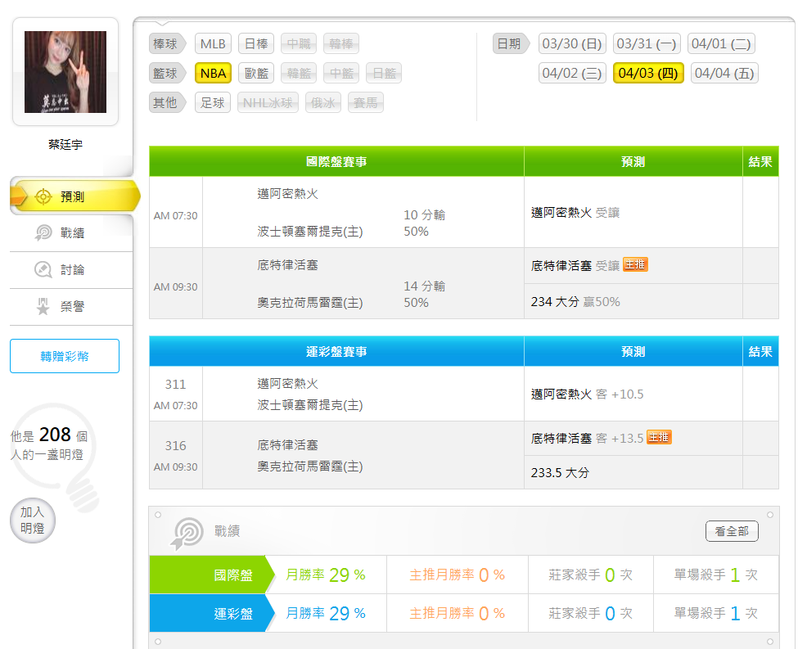This screenshot has width=798, height=649.
Task: Click the 其他 category label
Action: (166, 103)
